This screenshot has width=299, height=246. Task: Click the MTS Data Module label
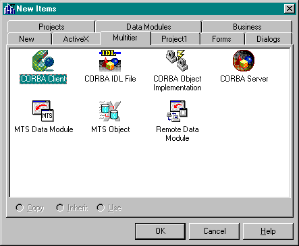[44, 129]
